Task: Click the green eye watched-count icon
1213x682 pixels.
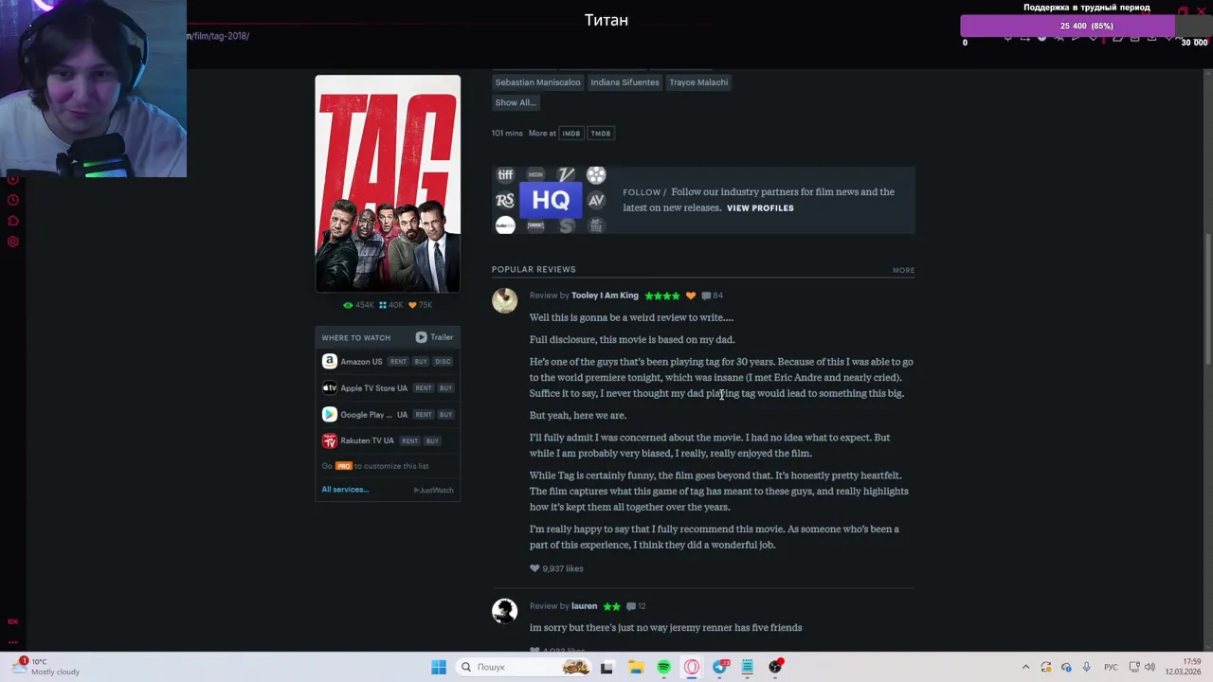Action: coord(348,305)
